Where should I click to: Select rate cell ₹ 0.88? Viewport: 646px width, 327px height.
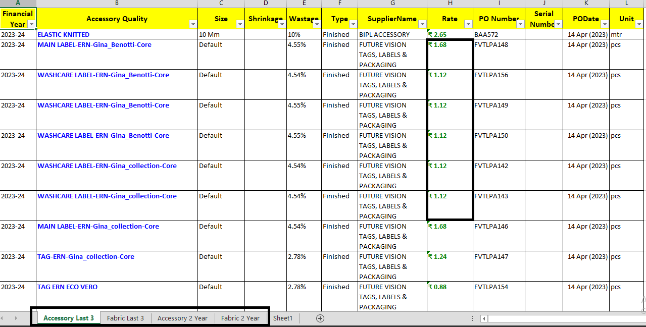point(450,297)
